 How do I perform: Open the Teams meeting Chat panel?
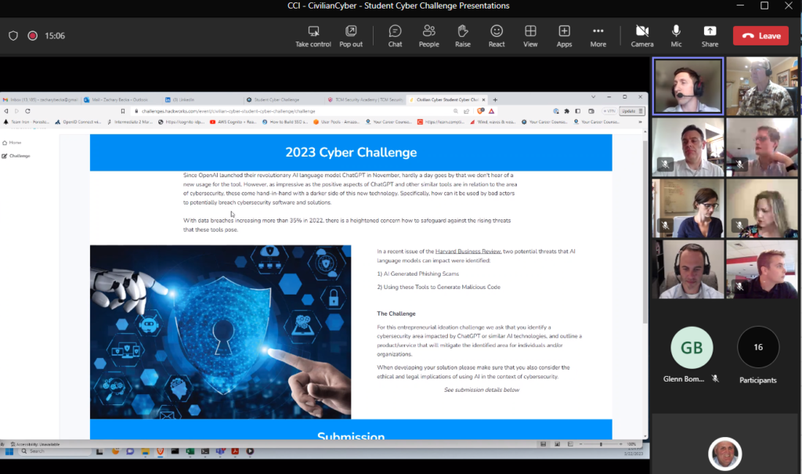pyautogui.click(x=395, y=36)
